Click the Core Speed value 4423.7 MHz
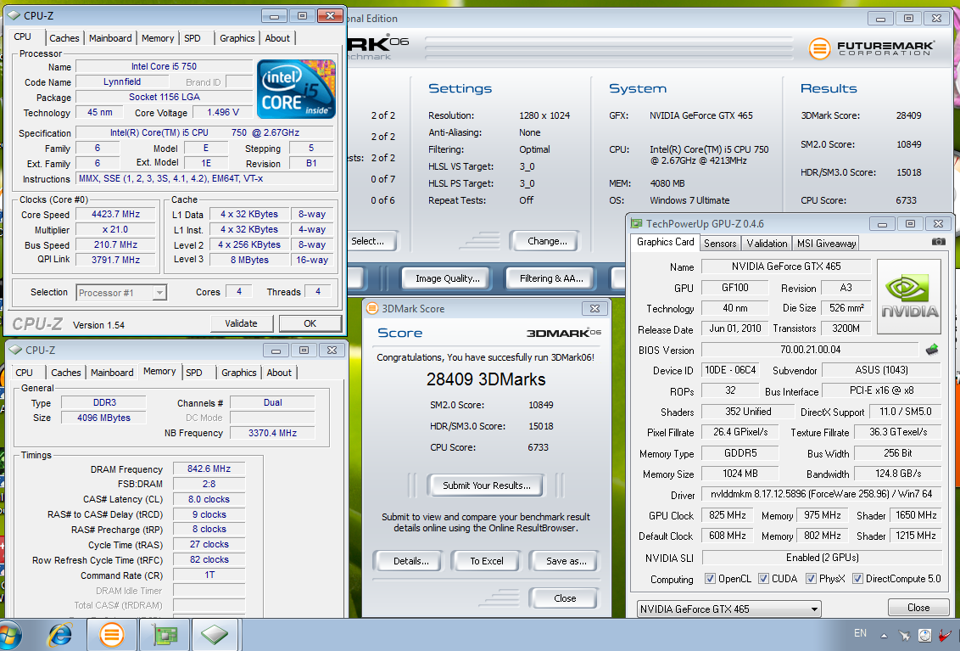The width and height of the screenshot is (960, 651). pyautogui.click(x=115, y=215)
